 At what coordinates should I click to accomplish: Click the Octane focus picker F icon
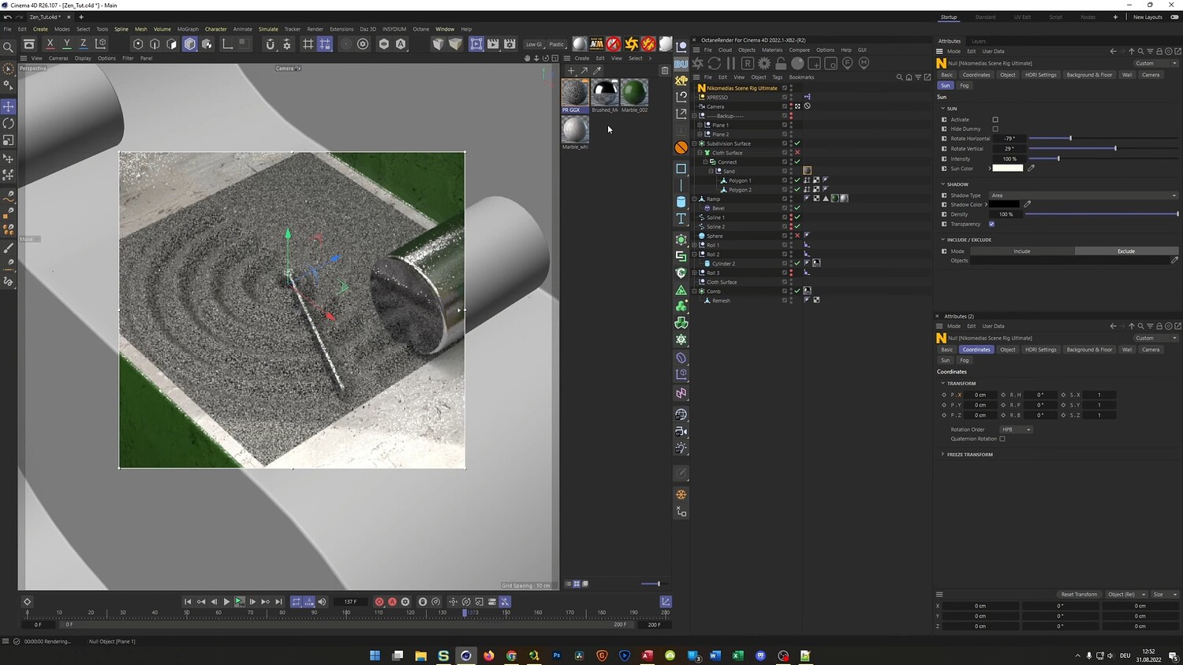pyautogui.click(x=847, y=63)
